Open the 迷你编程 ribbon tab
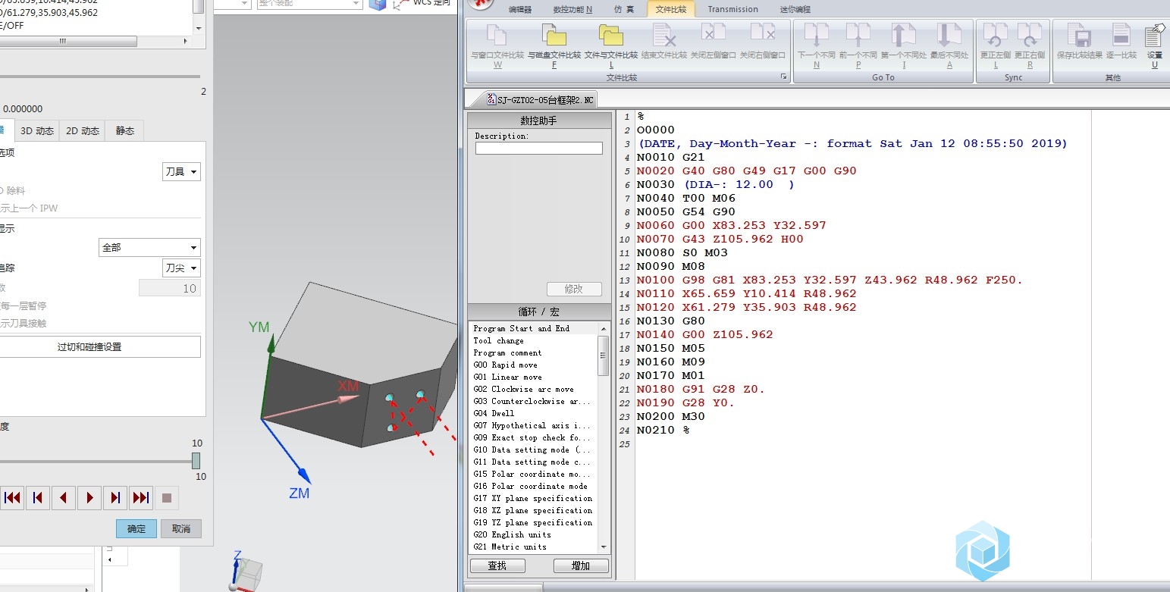1170x592 pixels. (x=795, y=9)
